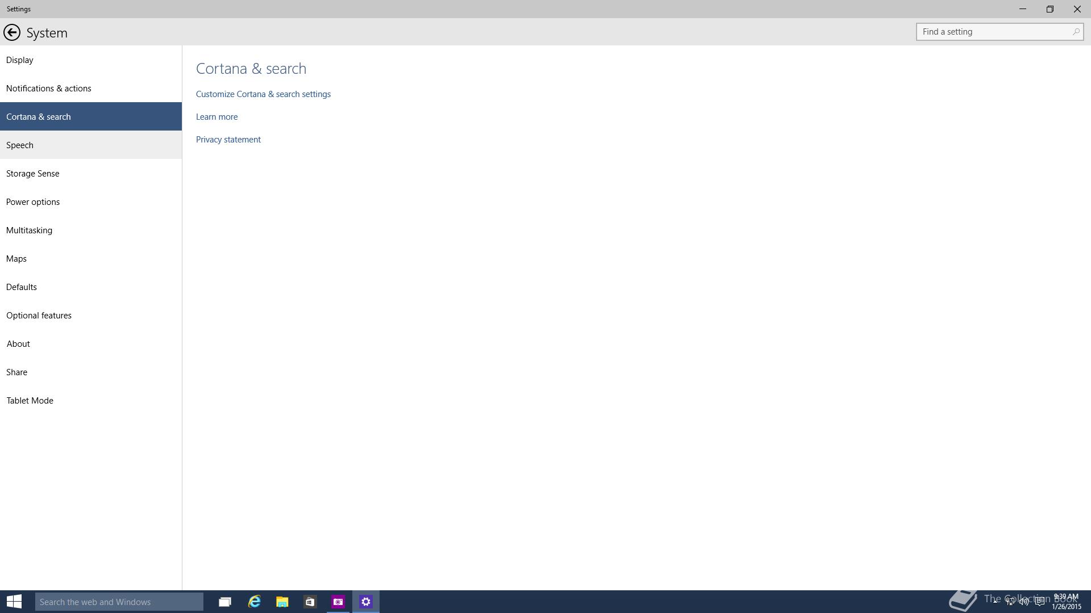Select Cortana & search in sidebar
This screenshot has height=613, width=1091.
pyautogui.click(x=91, y=116)
